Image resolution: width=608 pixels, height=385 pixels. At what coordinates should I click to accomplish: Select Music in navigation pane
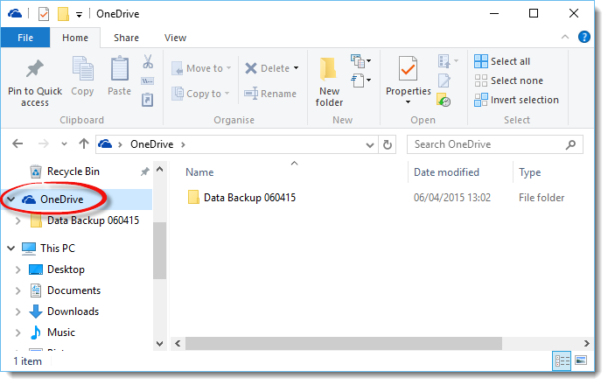(x=61, y=332)
